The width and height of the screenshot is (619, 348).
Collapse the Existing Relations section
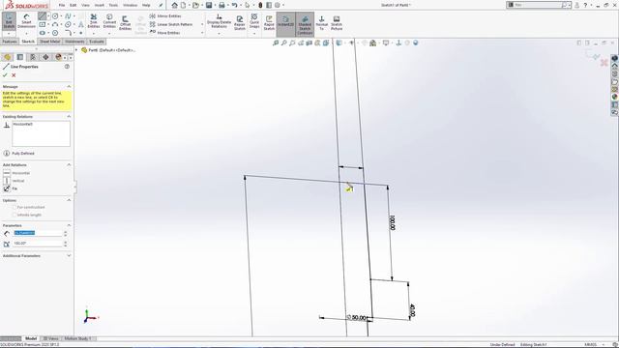tap(69, 116)
